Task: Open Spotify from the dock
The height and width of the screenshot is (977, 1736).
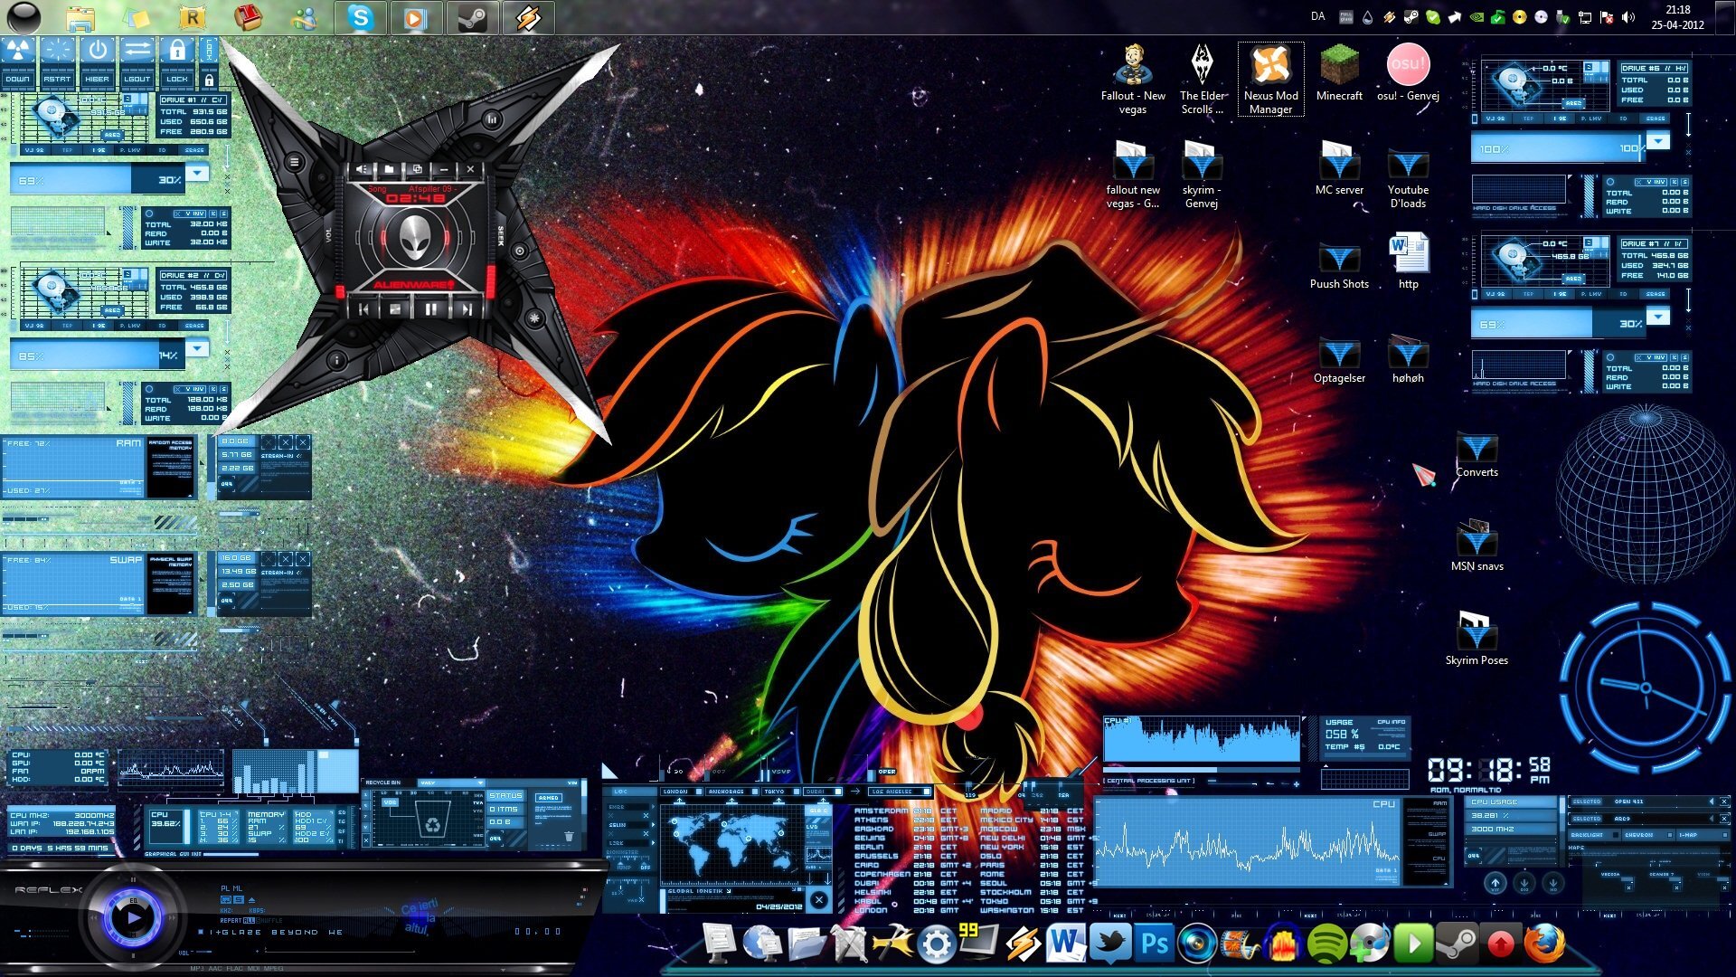Action: coord(1326,945)
